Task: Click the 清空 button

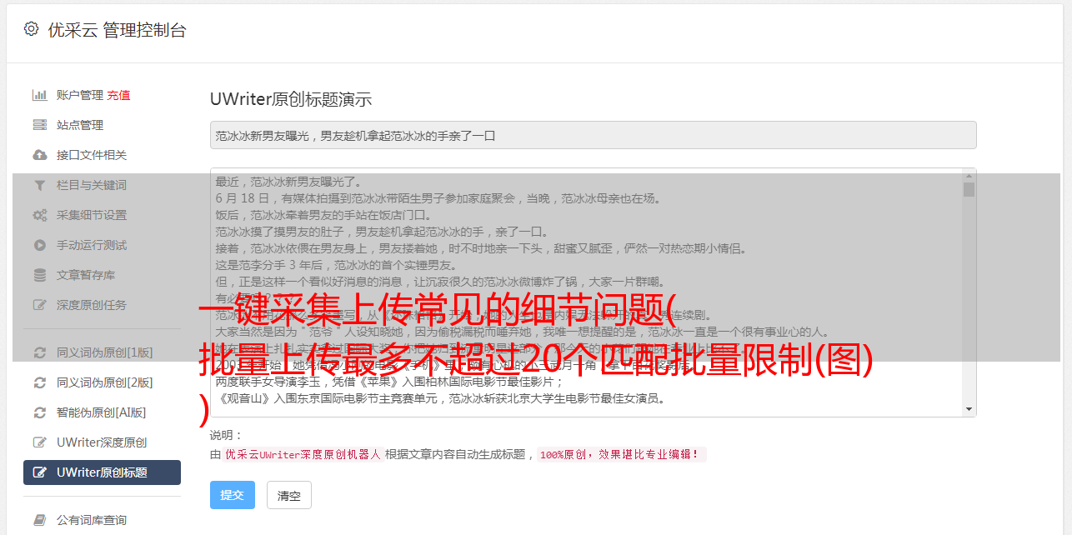Action: [289, 495]
